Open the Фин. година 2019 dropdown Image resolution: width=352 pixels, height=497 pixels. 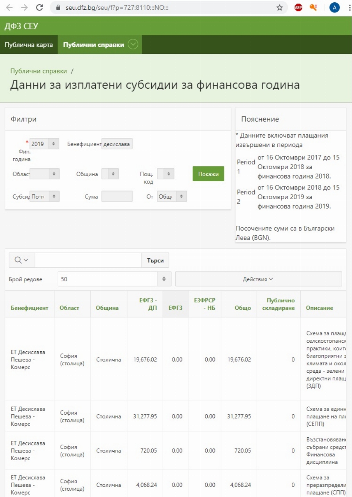[44, 144]
